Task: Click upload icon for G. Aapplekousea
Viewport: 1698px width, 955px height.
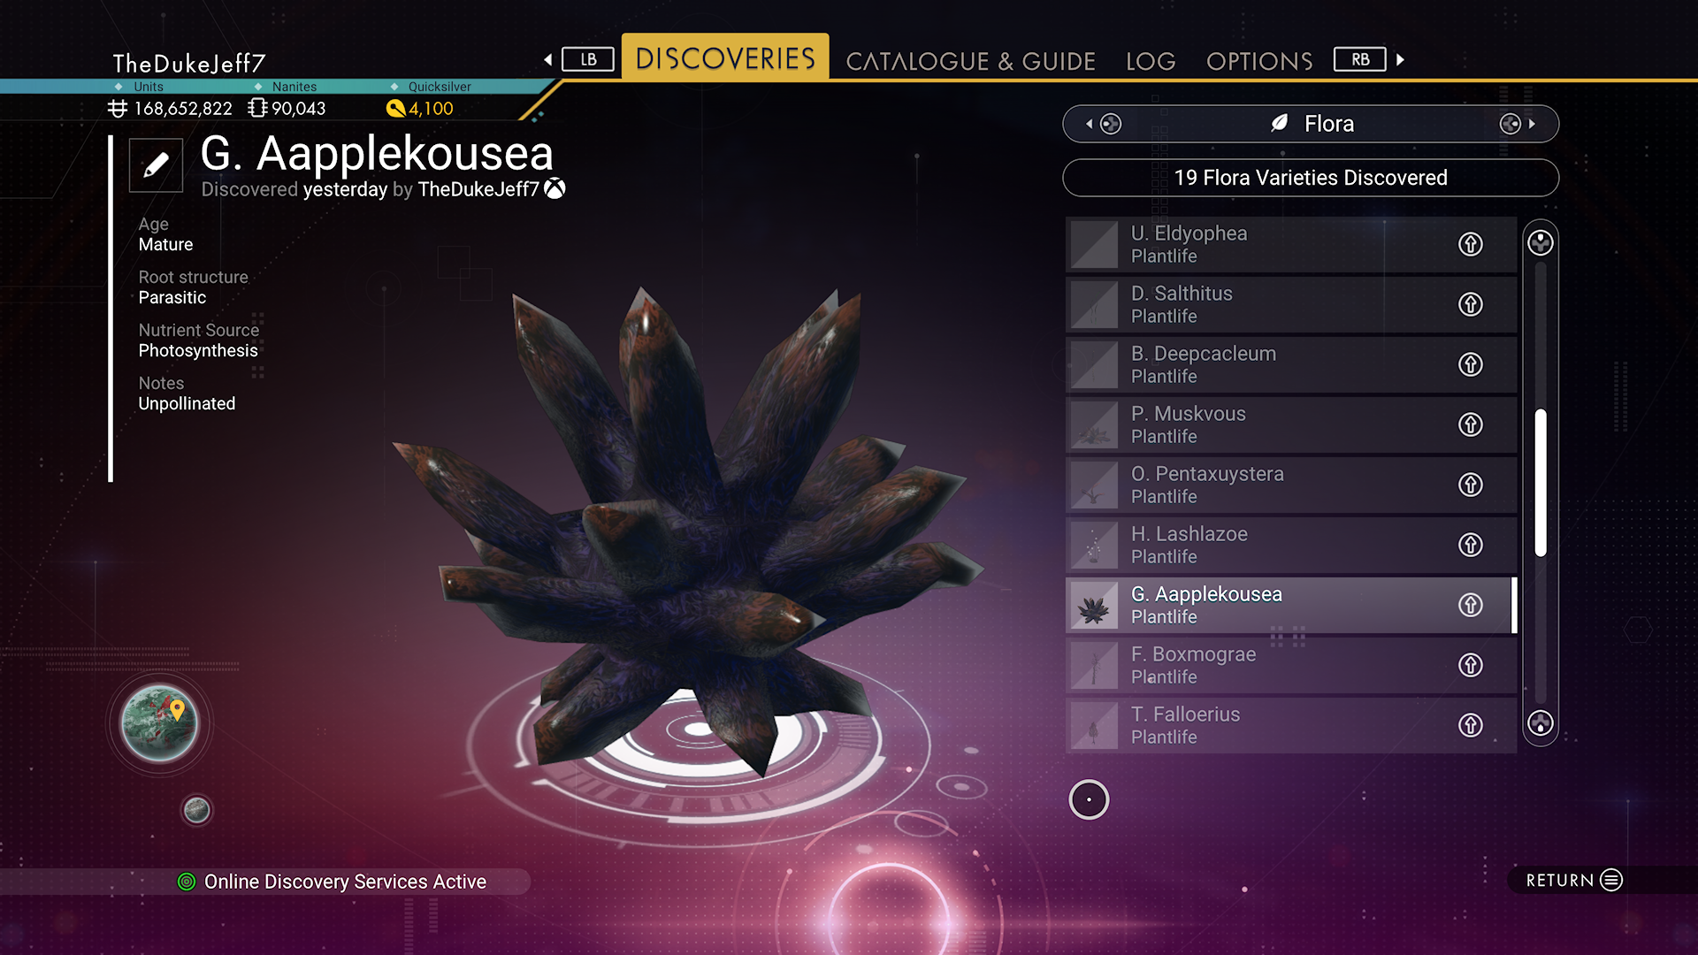Action: tap(1470, 605)
